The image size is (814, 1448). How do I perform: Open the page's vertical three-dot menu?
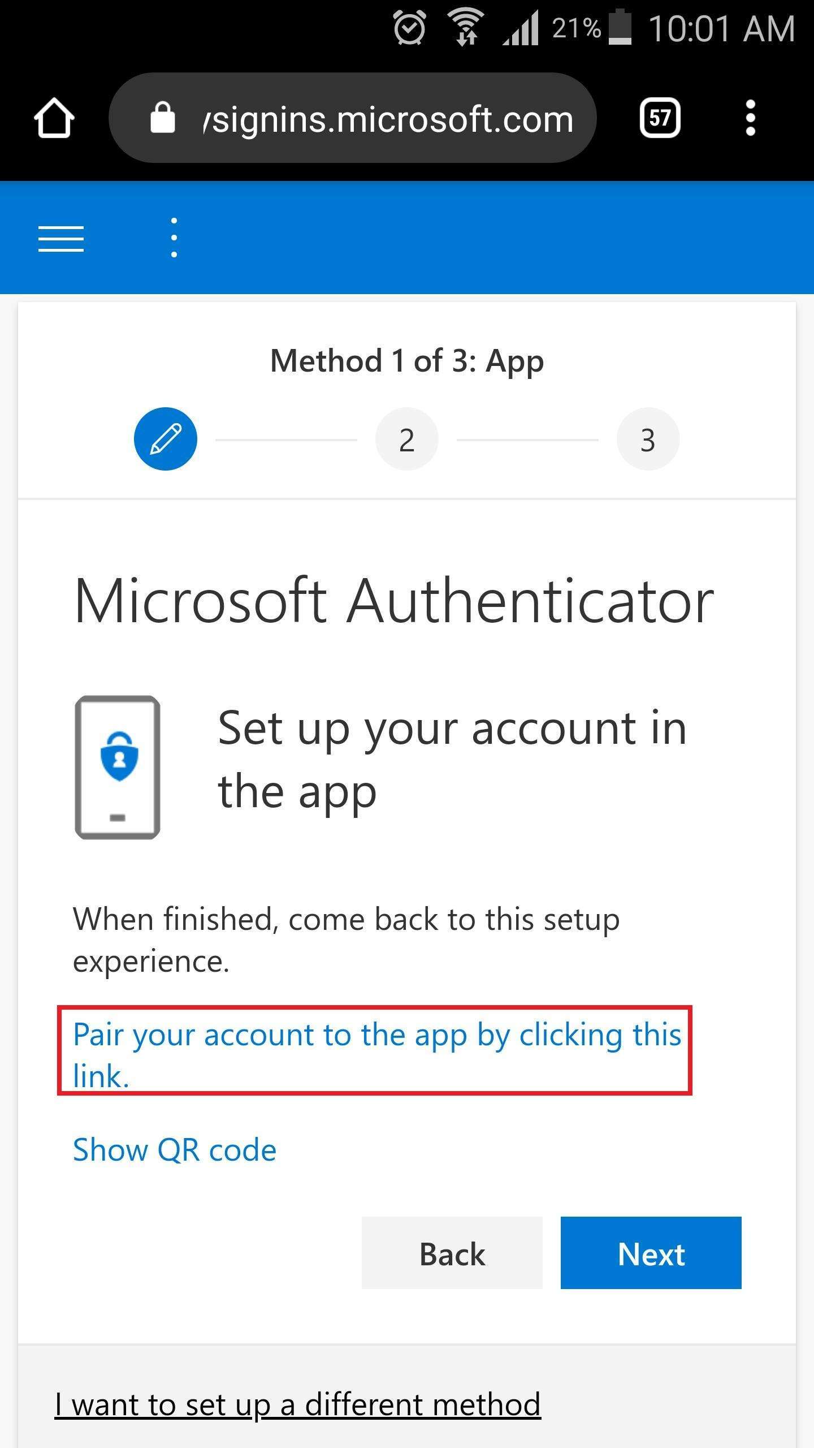click(x=174, y=238)
